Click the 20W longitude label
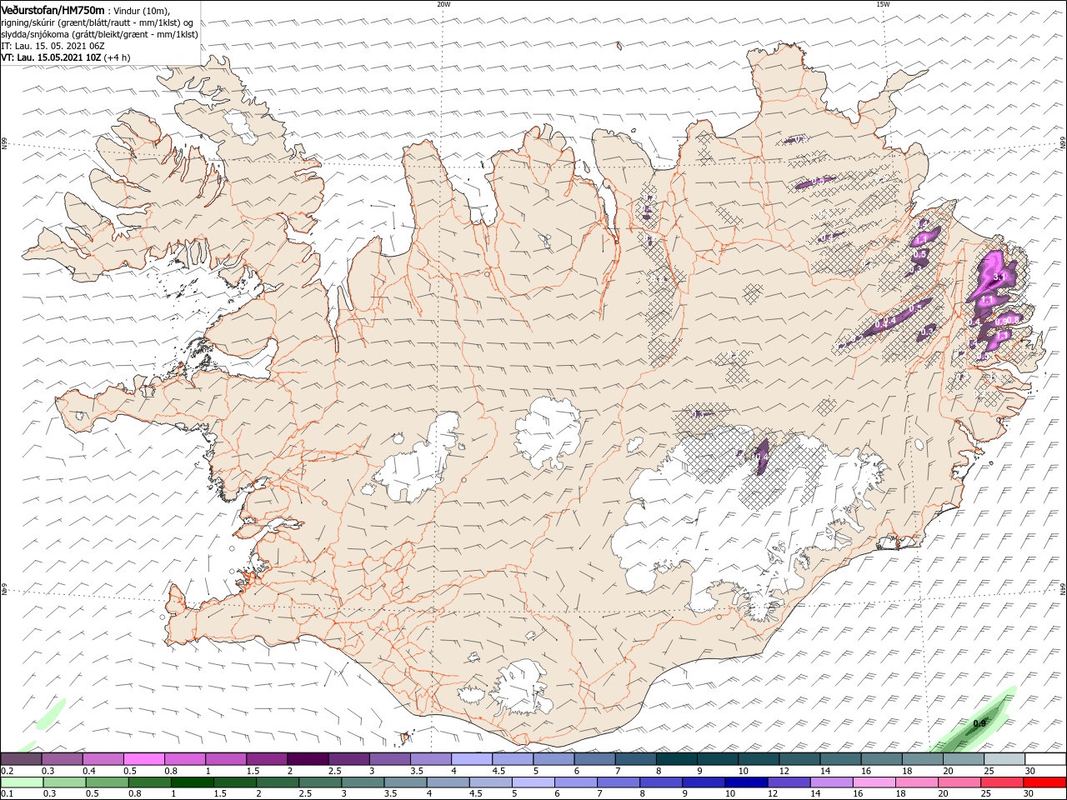Screen dimensions: 1067x800 pos(443,4)
